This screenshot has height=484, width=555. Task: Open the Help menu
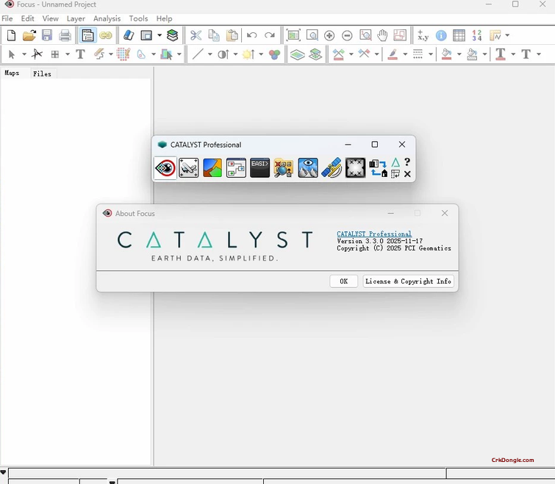164,18
